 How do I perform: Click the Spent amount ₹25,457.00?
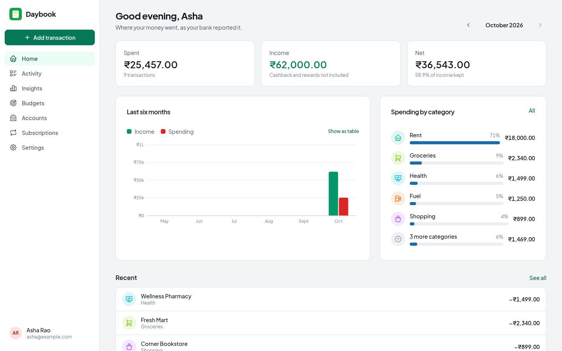(x=151, y=65)
